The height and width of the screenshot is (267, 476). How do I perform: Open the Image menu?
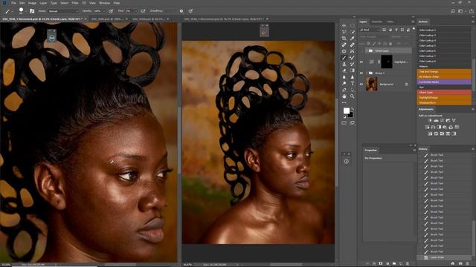32,3
